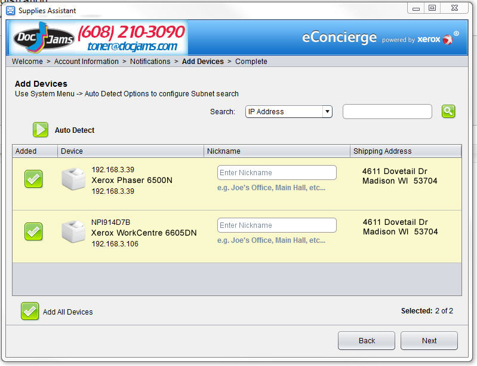Uncheck the Added checkbox for WorkCentre 6605DN
477x366 pixels.
[x=33, y=231]
